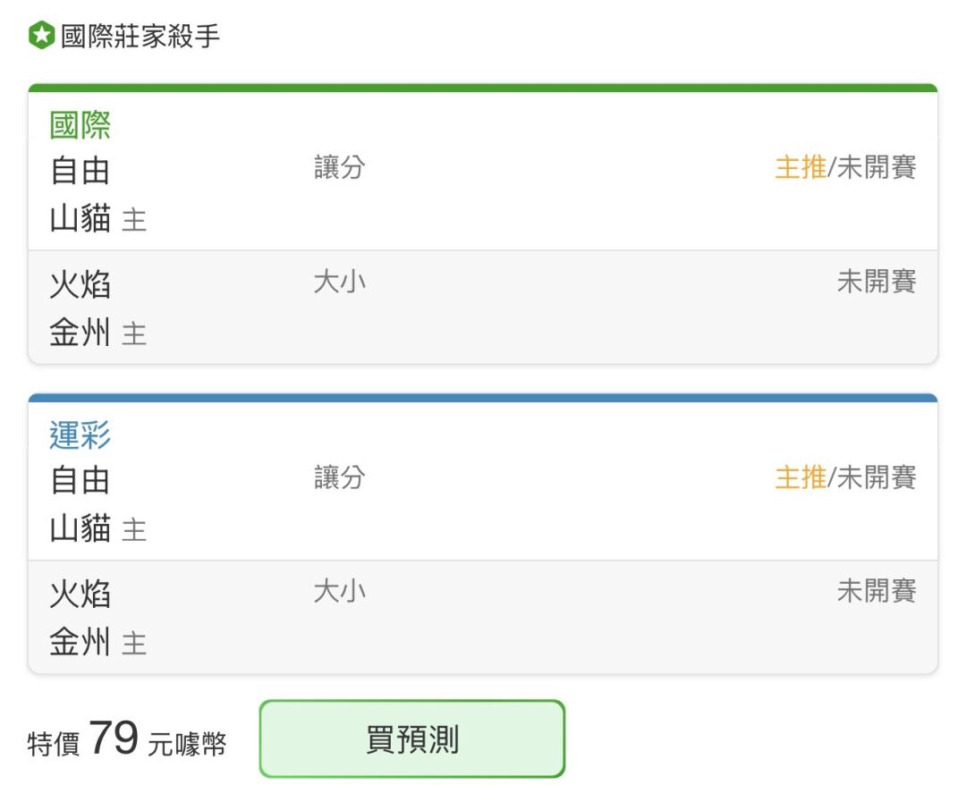Image resolution: width=966 pixels, height=785 pixels.
Task: Select the blue 運彩 section header
Action: (x=80, y=435)
